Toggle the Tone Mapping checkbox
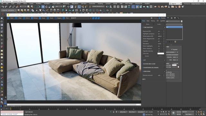The width and height of the screenshot is (206, 116). (x=164, y=27)
